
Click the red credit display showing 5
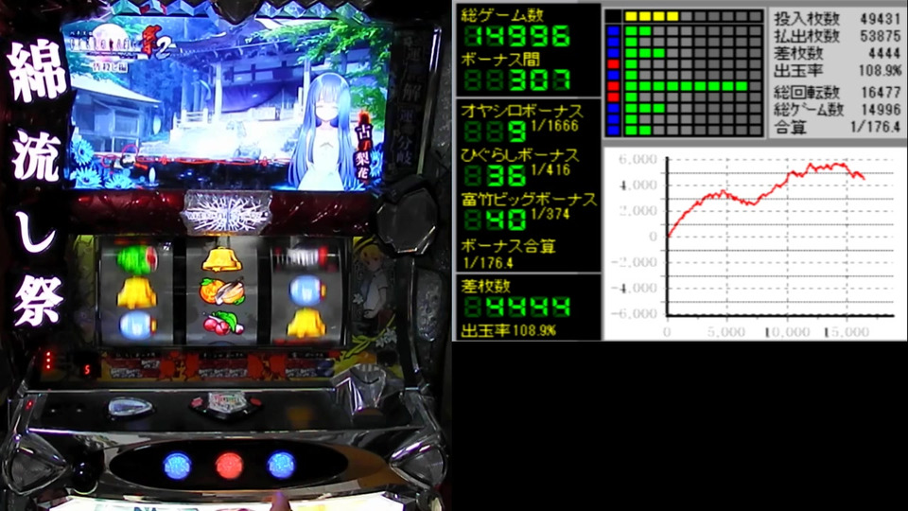tap(87, 370)
